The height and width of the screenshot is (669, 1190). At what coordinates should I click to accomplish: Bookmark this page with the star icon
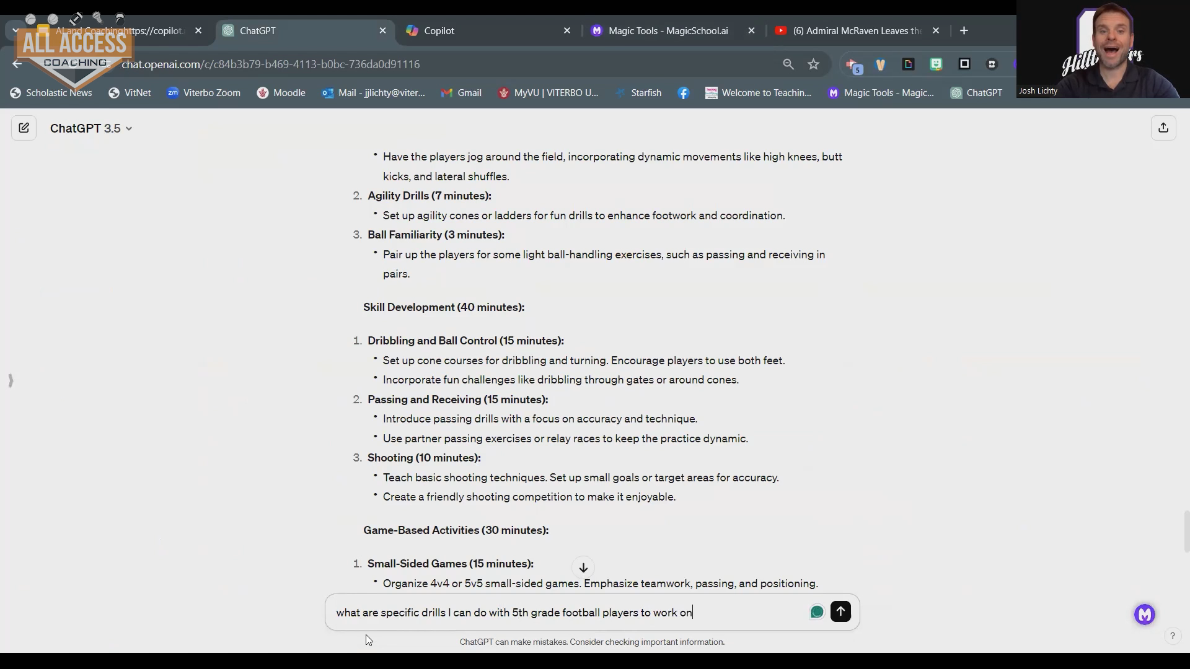click(813, 64)
